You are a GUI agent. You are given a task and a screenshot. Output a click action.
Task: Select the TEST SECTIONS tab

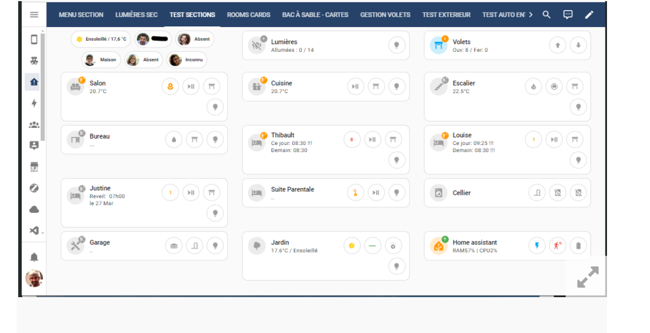click(192, 14)
